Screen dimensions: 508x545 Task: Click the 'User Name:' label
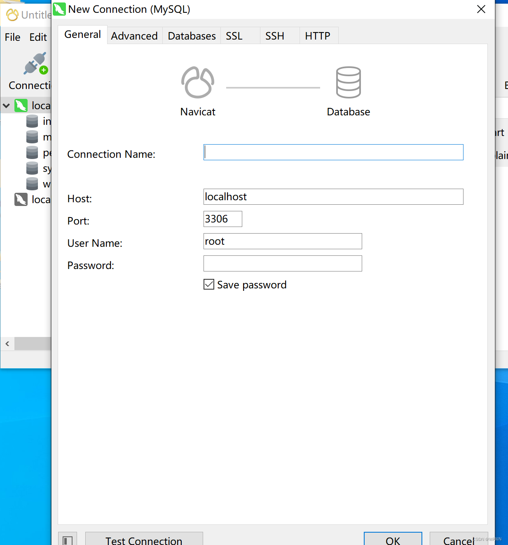pos(95,243)
